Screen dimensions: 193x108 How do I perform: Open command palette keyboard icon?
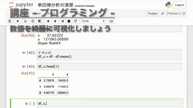coord(111,21)
